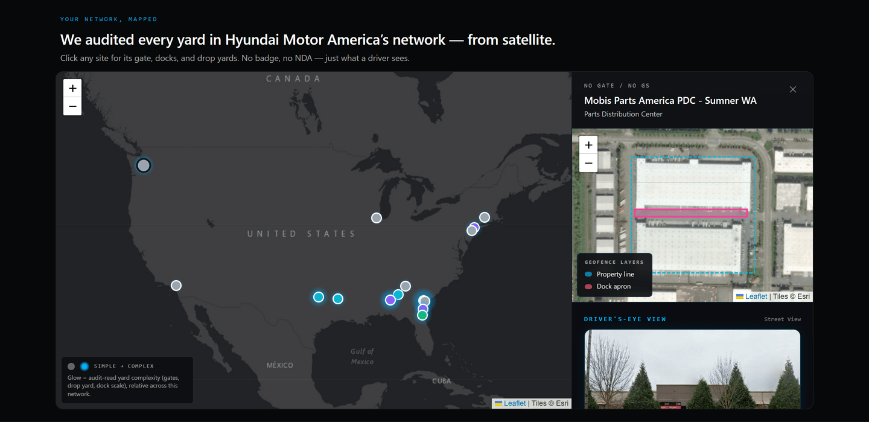The width and height of the screenshot is (869, 422).
Task: Click the GEOFENCE LAYERS heading
Action: (x=614, y=262)
